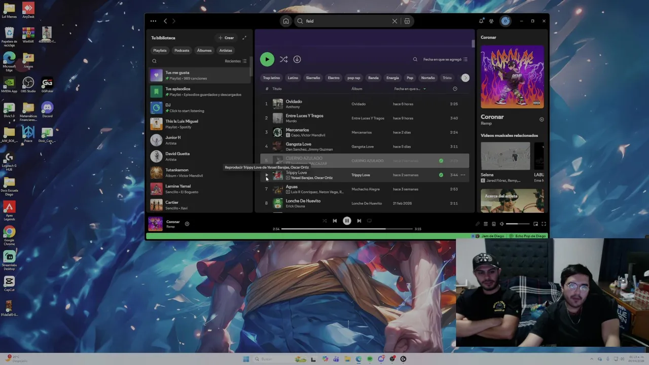This screenshot has height=365, width=649.
Task: Download the playlist
Action: click(297, 59)
